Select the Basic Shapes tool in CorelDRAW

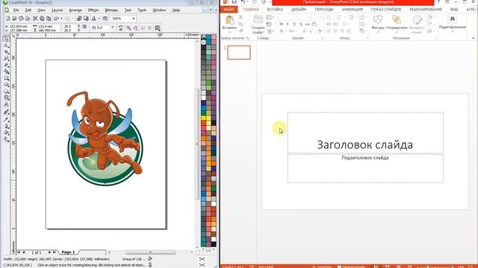(x=6, y=98)
